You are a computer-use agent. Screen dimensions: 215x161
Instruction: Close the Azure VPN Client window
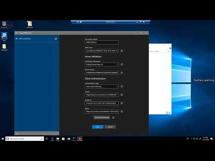pyautogui.click(x=146, y=33)
